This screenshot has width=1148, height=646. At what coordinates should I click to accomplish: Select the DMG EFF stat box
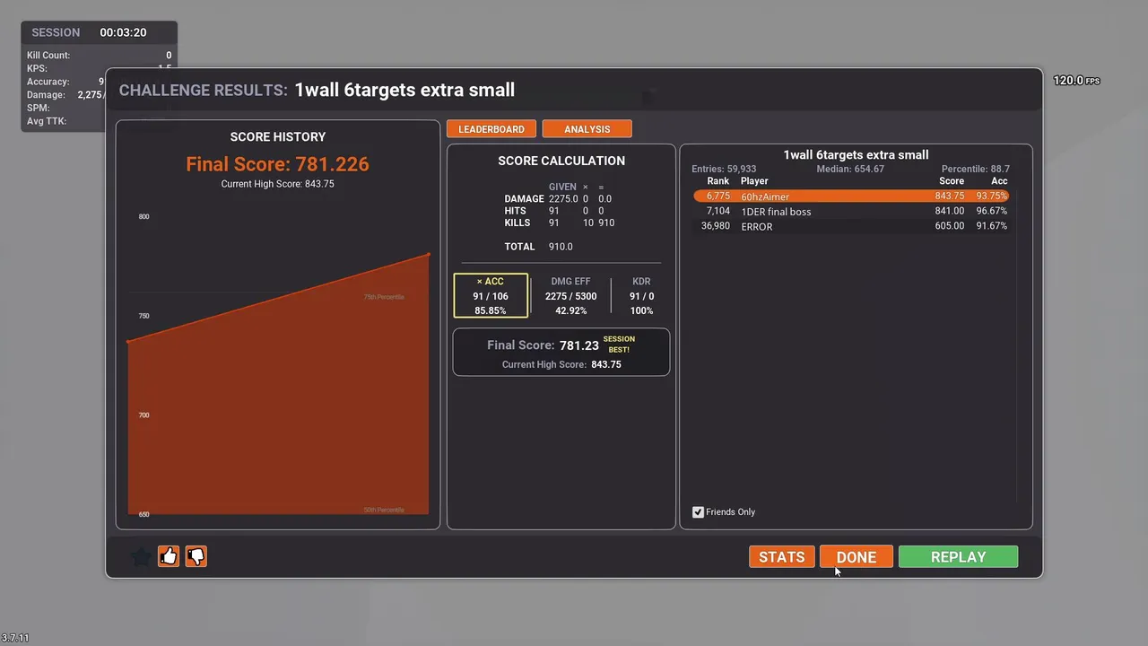570,296
